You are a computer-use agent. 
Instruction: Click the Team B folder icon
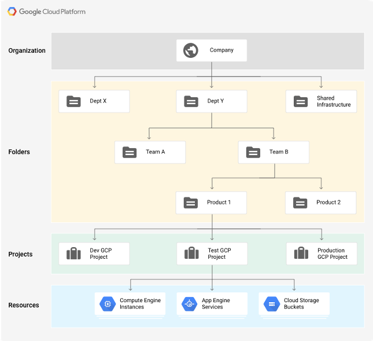pos(253,152)
